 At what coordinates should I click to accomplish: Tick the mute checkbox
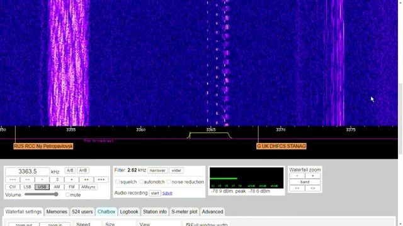(x=67, y=195)
